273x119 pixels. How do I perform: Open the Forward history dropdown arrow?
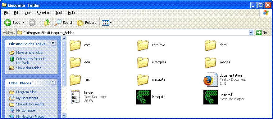pyautogui.click(x=39, y=23)
